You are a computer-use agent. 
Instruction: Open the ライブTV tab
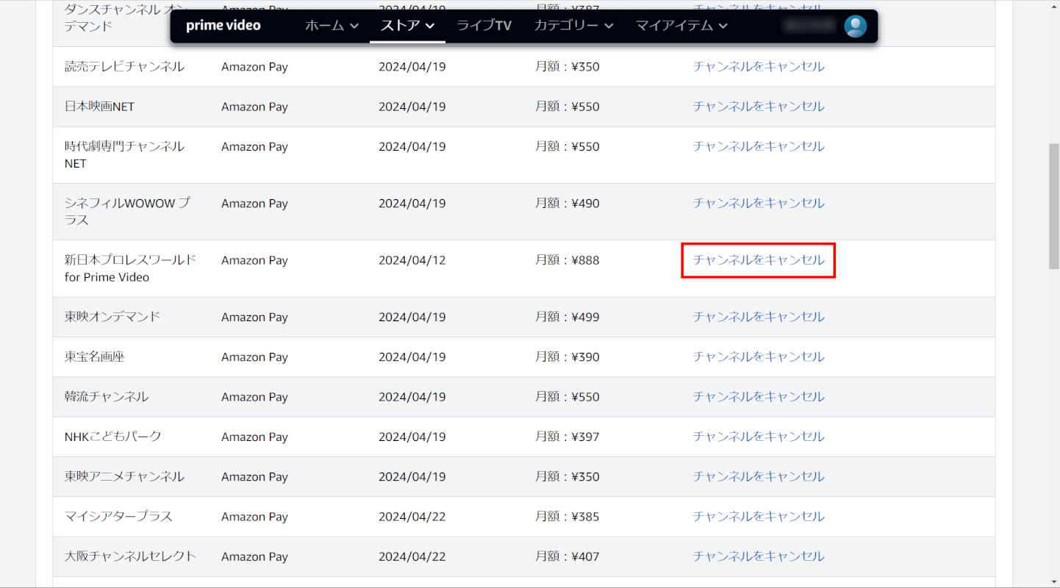coord(484,26)
